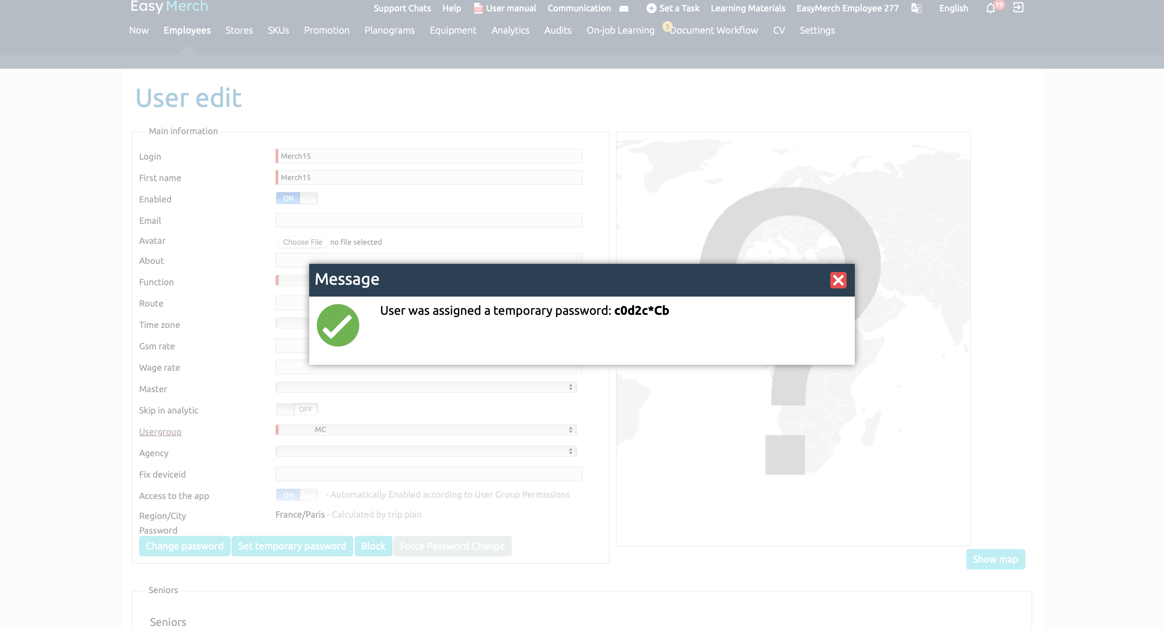Image resolution: width=1164 pixels, height=630 pixels.
Task: Toggle the Enabled switch off
Action: (x=296, y=198)
